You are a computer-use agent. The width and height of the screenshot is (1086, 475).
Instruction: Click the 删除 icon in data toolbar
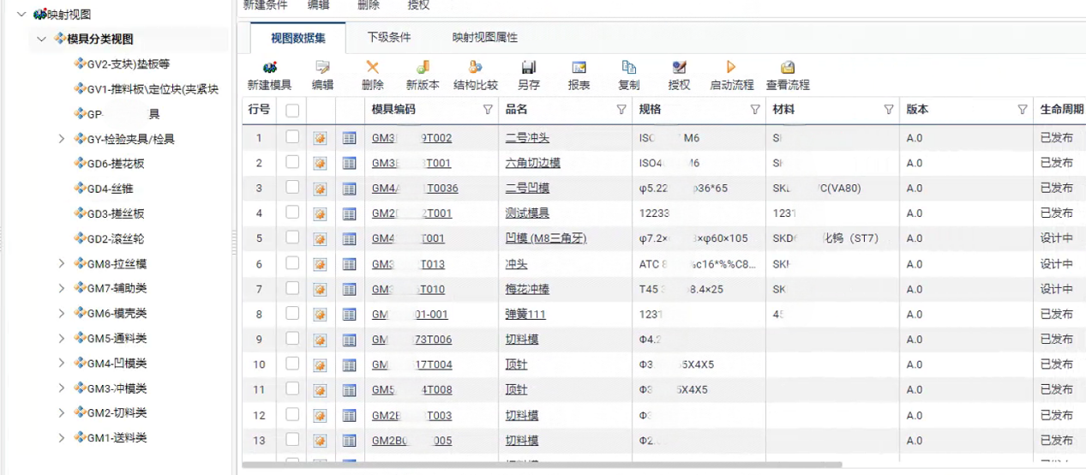point(372,68)
